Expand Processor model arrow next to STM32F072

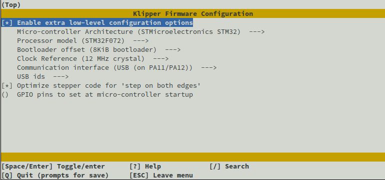click(x=140, y=41)
